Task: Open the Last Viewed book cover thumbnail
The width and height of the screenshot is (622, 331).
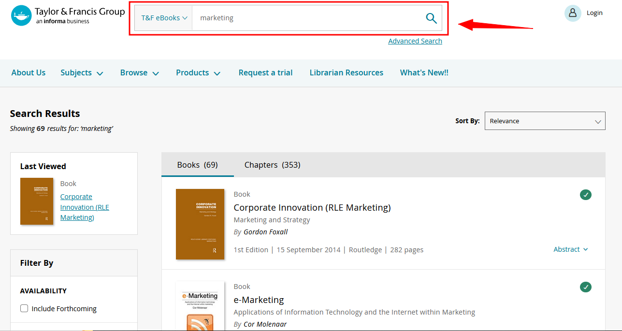Action: click(x=37, y=201)
